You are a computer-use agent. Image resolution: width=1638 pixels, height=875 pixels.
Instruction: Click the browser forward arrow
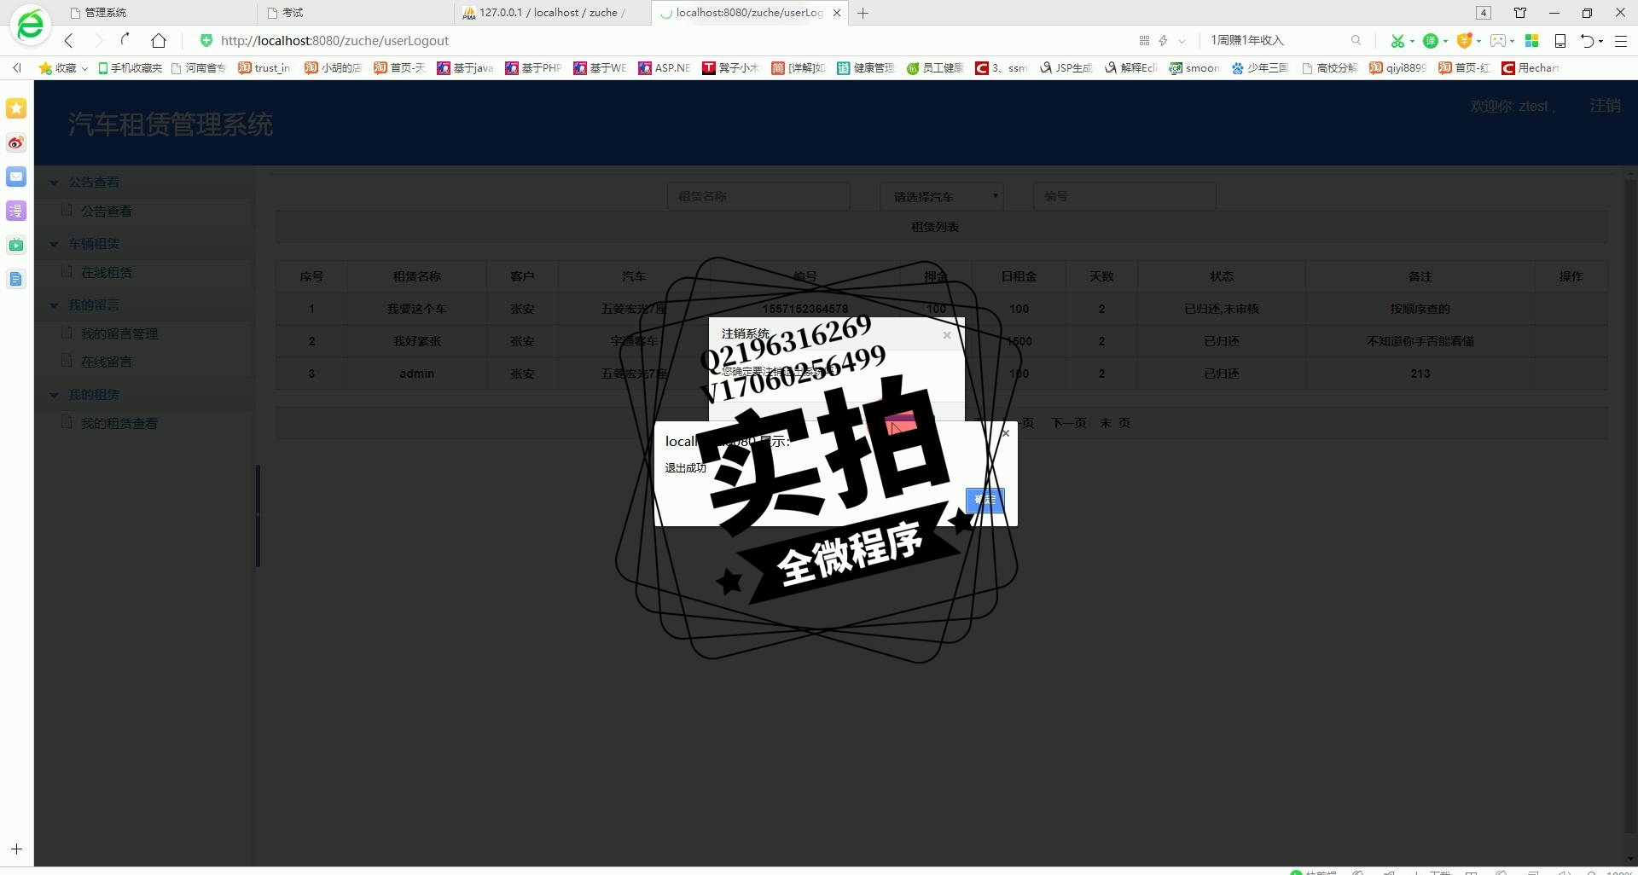click(98, 40)
